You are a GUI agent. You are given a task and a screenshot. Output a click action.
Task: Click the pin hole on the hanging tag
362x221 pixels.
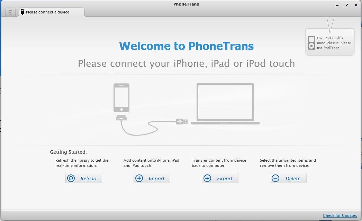330,32
